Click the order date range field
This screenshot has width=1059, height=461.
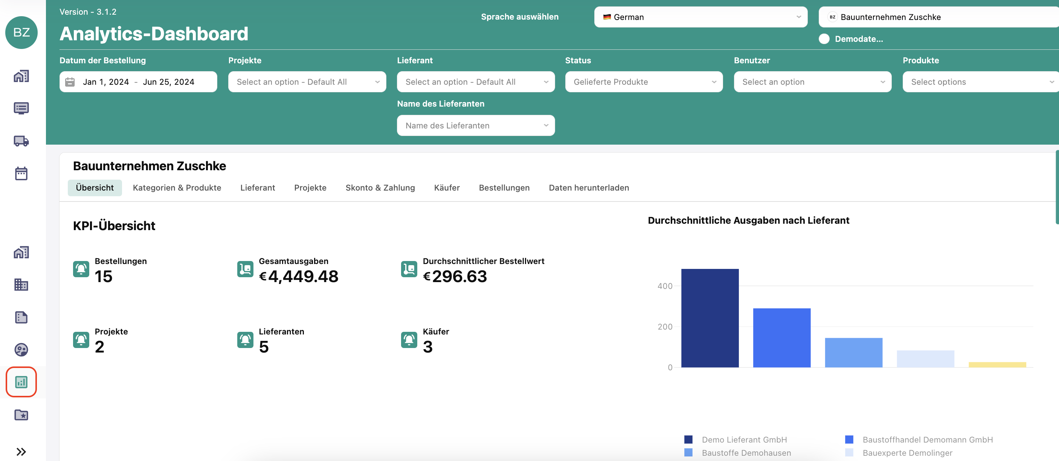(x=138, y=82)
